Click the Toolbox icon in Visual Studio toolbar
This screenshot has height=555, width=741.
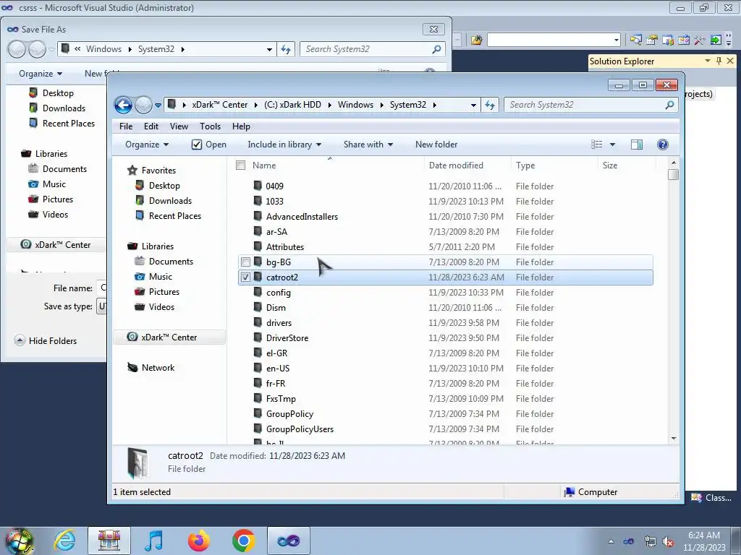700,40
